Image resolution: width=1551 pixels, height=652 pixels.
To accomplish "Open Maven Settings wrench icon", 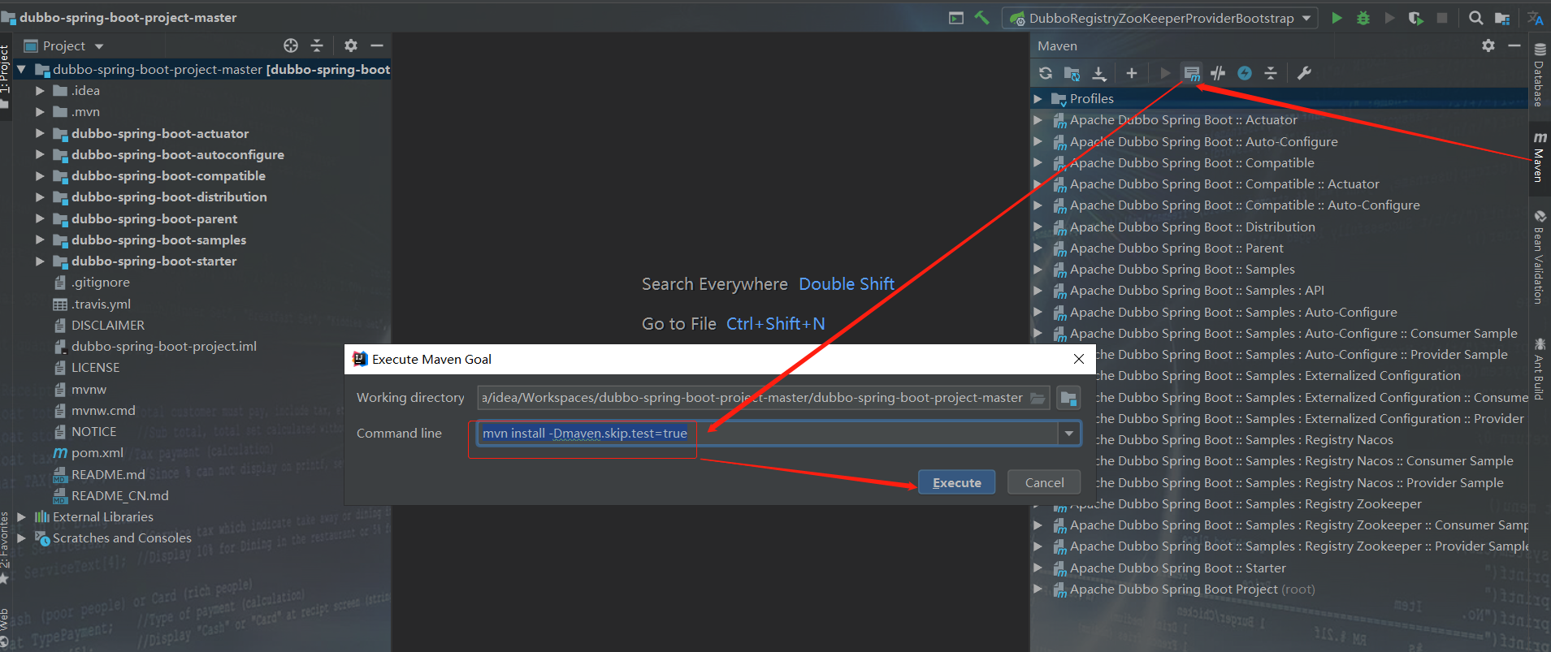I will tap(1304, 73).
